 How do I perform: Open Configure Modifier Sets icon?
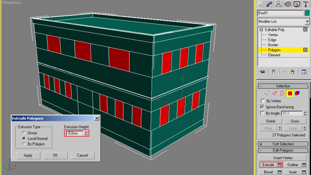(304, 72)
